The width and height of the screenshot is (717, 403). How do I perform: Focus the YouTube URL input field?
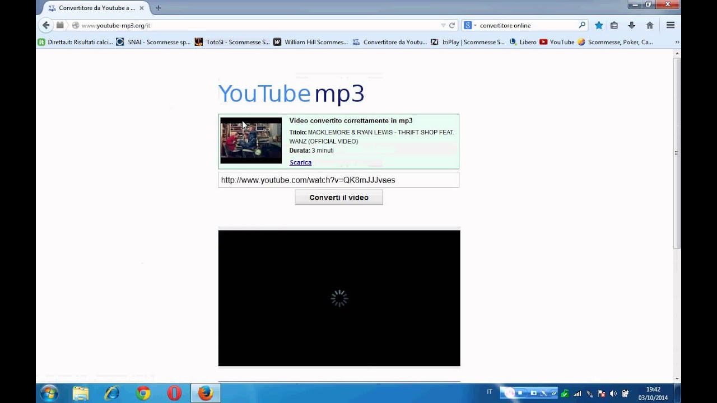tap(338, 180)
